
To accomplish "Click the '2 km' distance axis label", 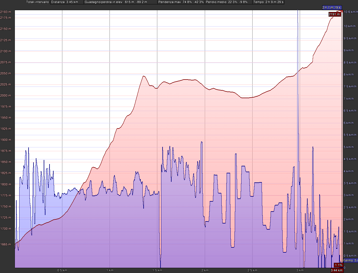I will pyautogui.click(x=204, y=270).
